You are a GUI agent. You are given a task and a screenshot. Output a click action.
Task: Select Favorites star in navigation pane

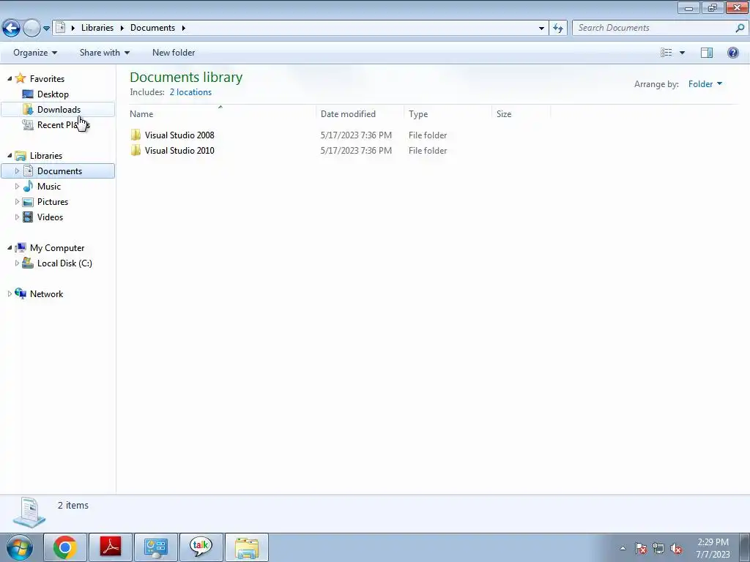coord(20,78)
